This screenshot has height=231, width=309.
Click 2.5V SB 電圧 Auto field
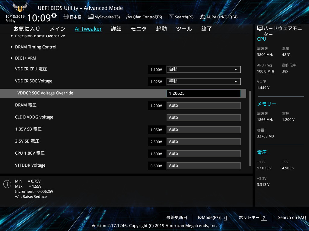pyautogui.click(x=204, y=142)
